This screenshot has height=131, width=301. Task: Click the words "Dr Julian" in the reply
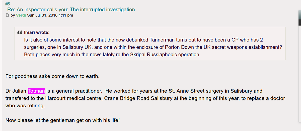16,91
